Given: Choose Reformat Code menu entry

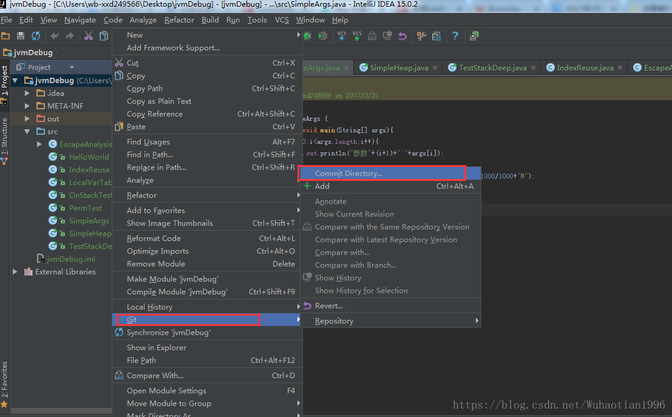Looking at the screenshot, I should pyautogui.click(x=206, y=239).
